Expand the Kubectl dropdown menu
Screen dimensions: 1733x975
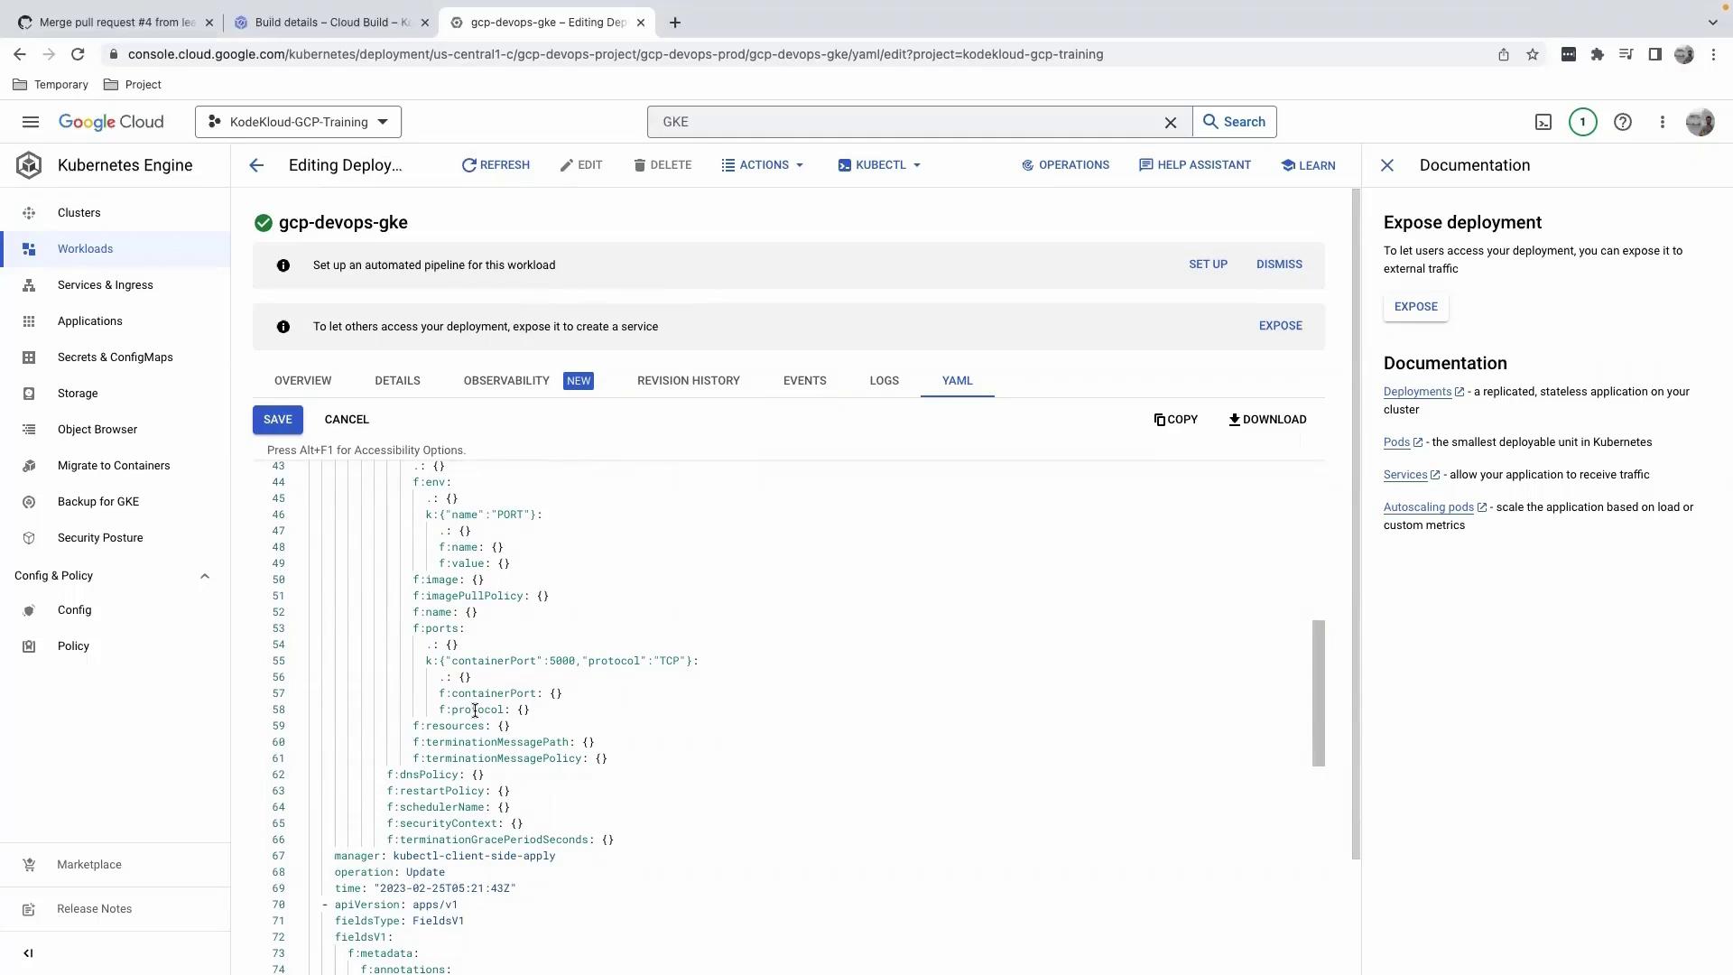pyautogui.click(x=879, y=165)
